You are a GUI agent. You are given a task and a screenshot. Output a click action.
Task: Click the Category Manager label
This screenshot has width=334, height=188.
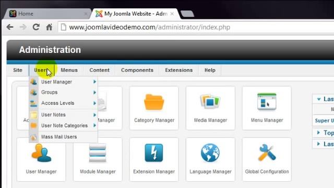[x=154, y=120]
